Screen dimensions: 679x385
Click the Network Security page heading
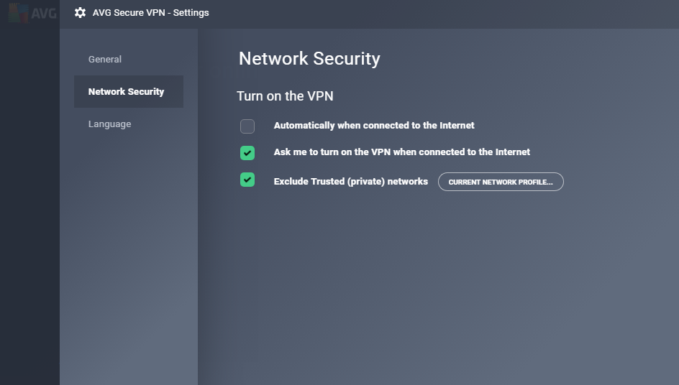pos(309,58)
